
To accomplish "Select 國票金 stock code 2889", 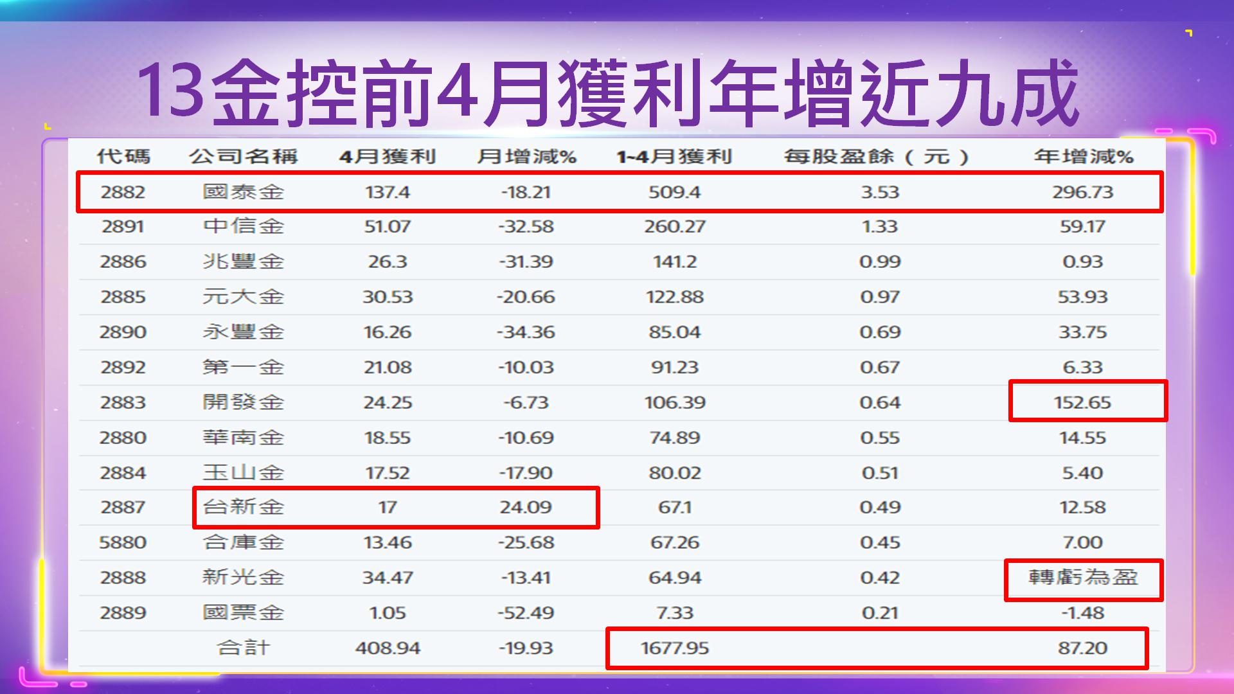I will [x=123, y=612].
